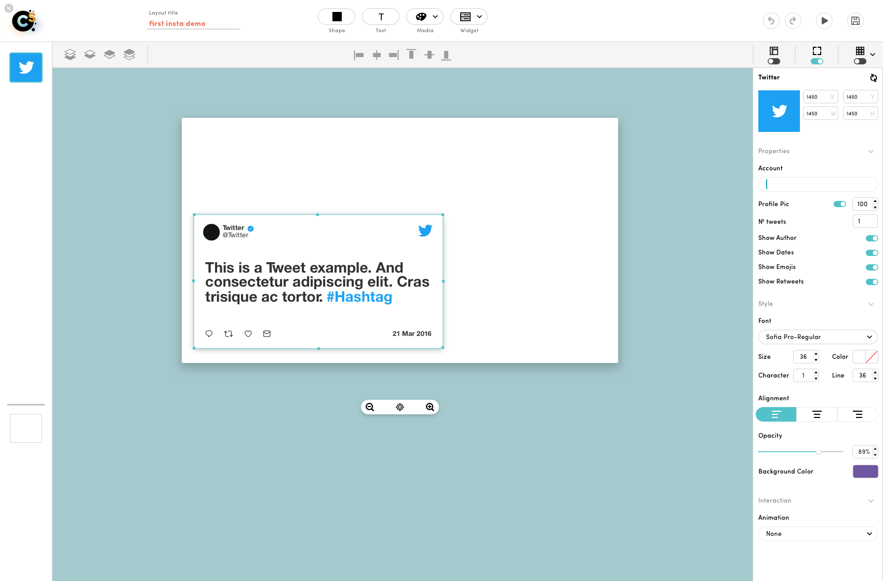Toggle Show Retweets switch
Image resolution: width=883 pixels, height=581 pixels.
(x=872, y=282)
